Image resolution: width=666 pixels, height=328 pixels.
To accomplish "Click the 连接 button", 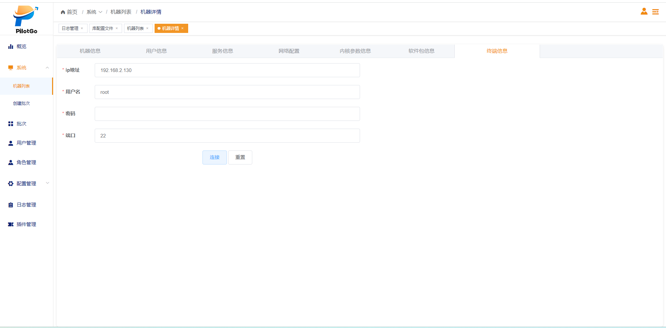I will coord(215,157).
